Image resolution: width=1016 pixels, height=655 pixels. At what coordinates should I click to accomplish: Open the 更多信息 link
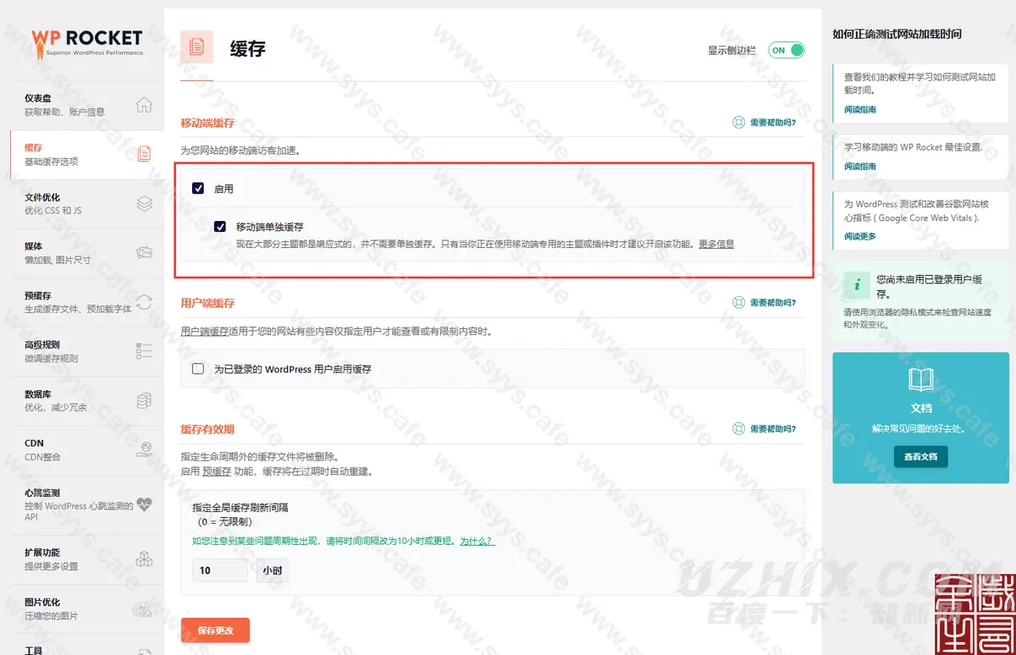(716, 244)
